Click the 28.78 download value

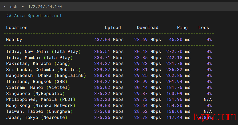coord(141,118)
